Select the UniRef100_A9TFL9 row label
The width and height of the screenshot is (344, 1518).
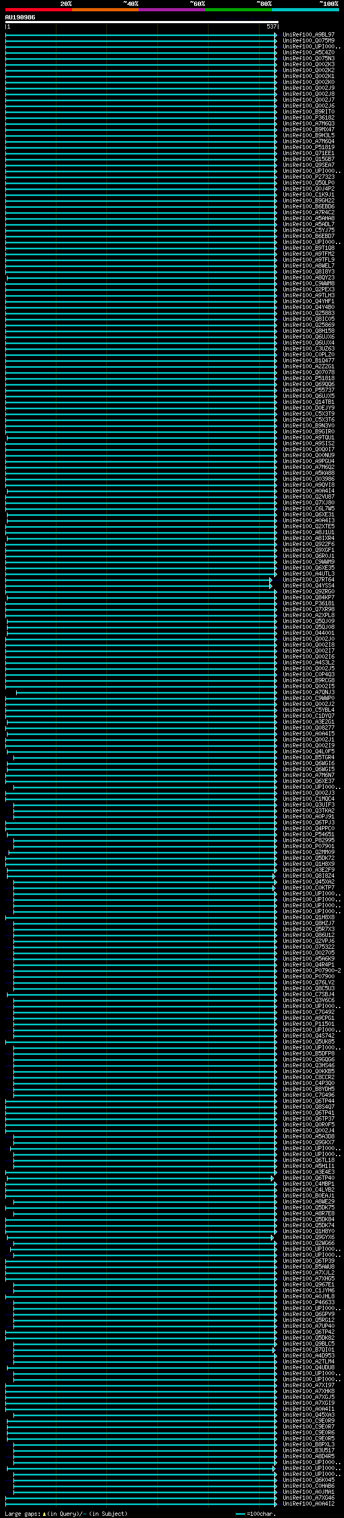tap(308, 260)
